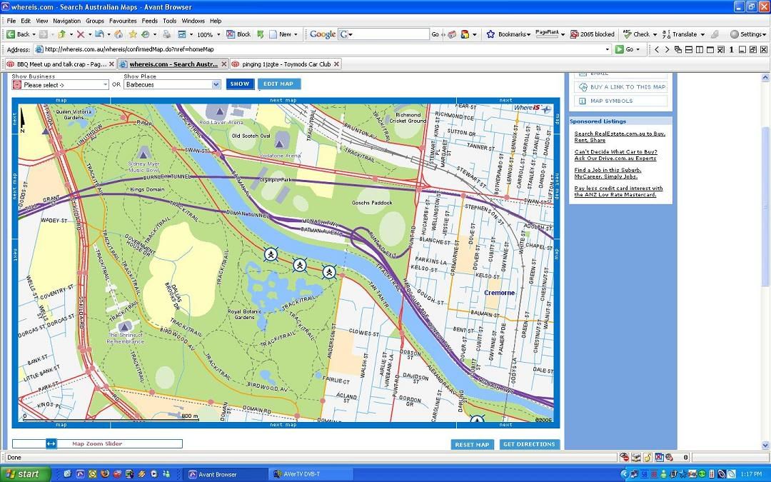The height and width of the screenshot is (482, 771).
Task: Stop loading with the red X icon
Action: pos(80,34)
